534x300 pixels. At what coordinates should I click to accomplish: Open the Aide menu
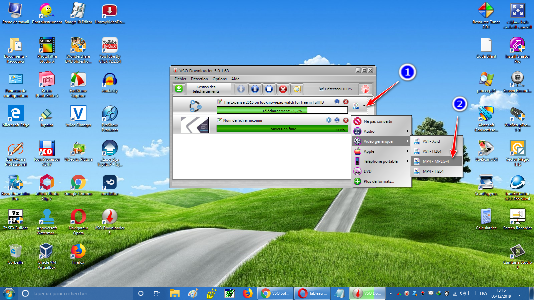(x=235, y=79)
